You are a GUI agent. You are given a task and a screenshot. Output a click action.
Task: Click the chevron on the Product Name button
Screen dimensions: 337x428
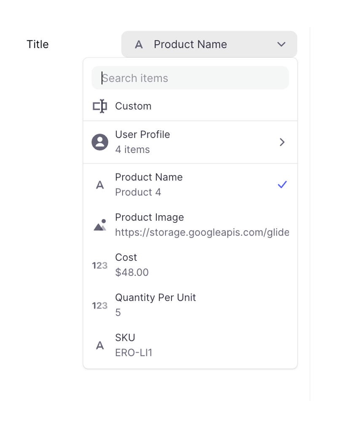[281, 44]
